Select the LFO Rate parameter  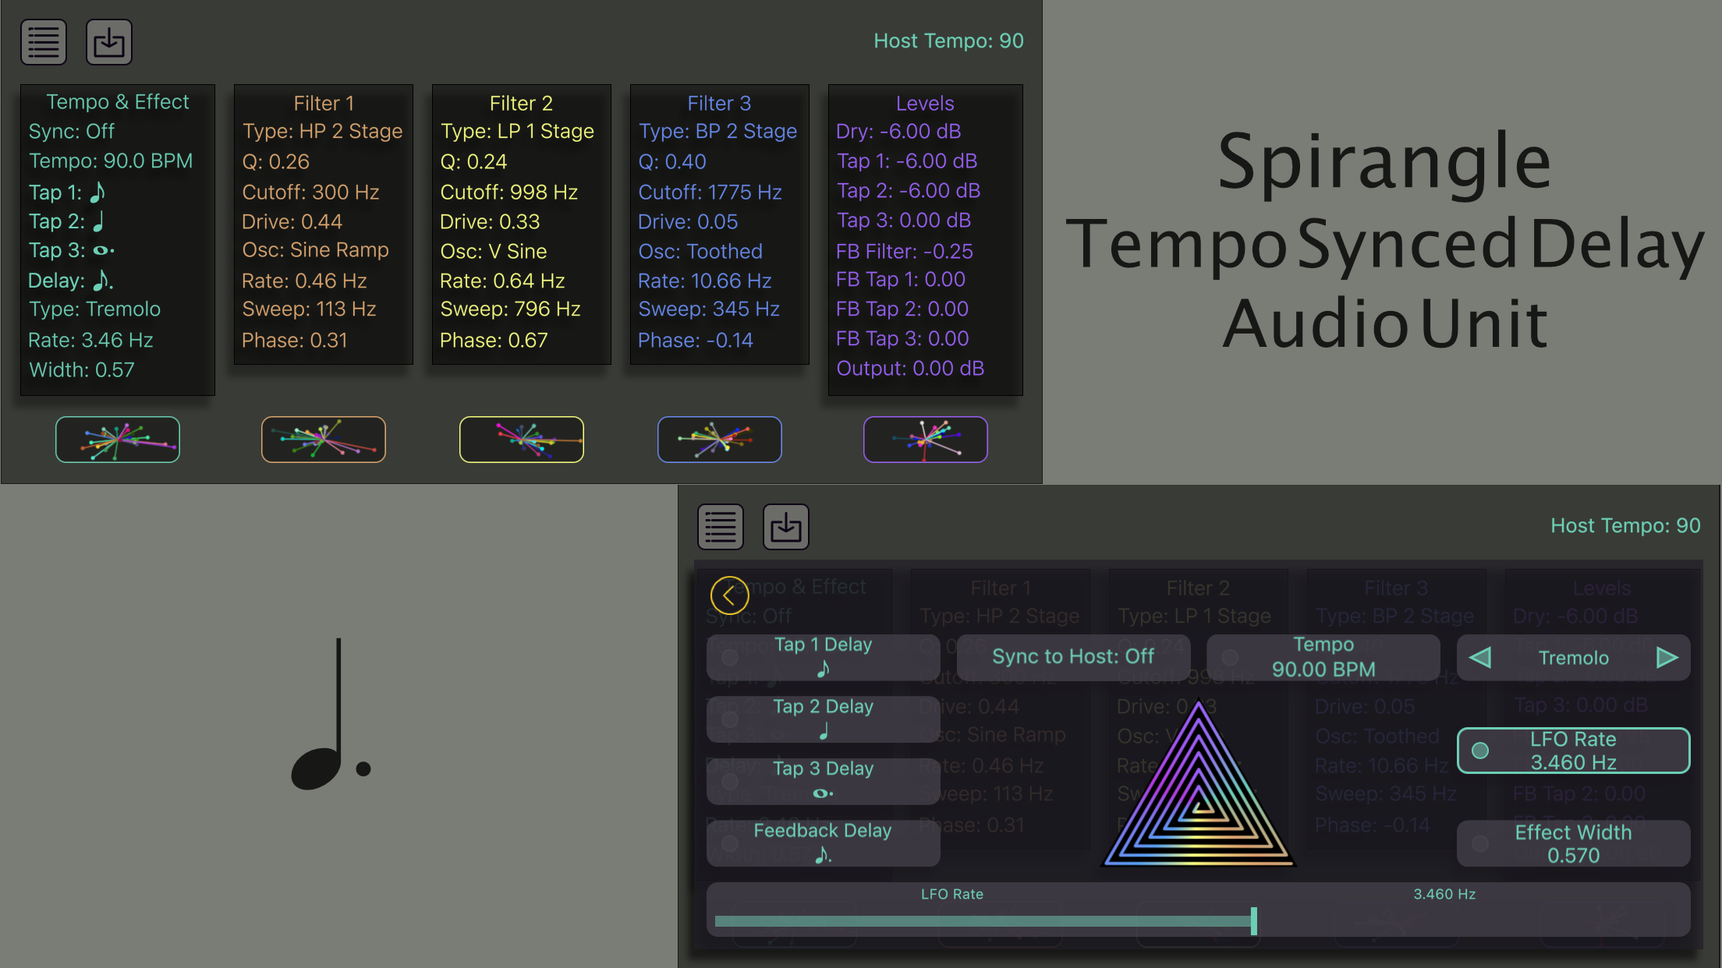(1573, 751)
